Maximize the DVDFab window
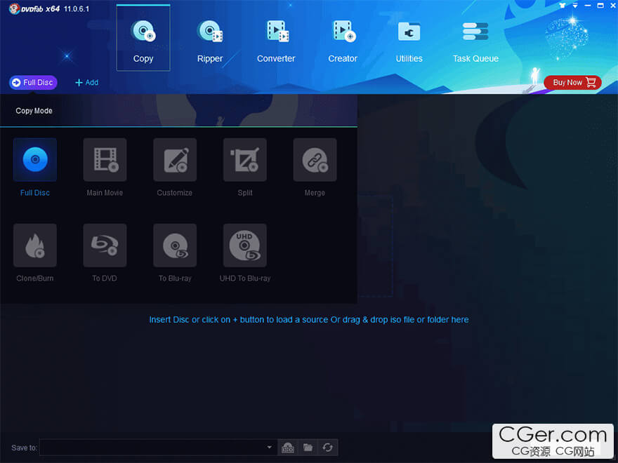 pos(600,6)
